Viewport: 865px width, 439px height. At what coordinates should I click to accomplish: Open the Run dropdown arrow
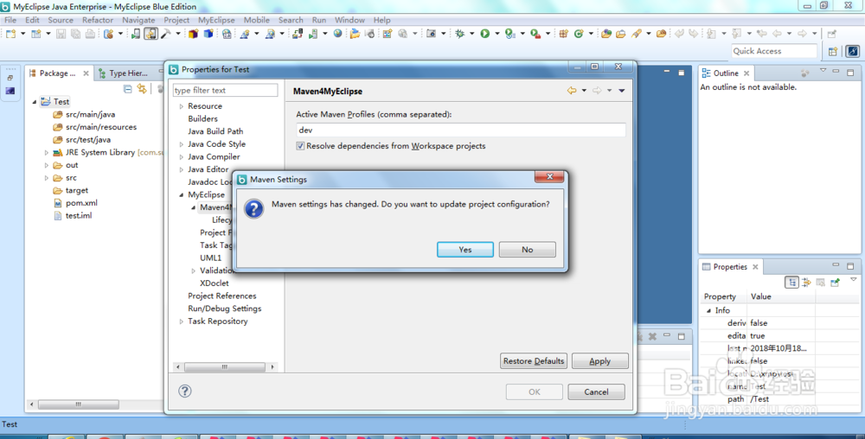pyautogui.click(x=497, y=34)
